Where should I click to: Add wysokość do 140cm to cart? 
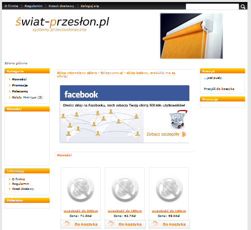(169, 224)
